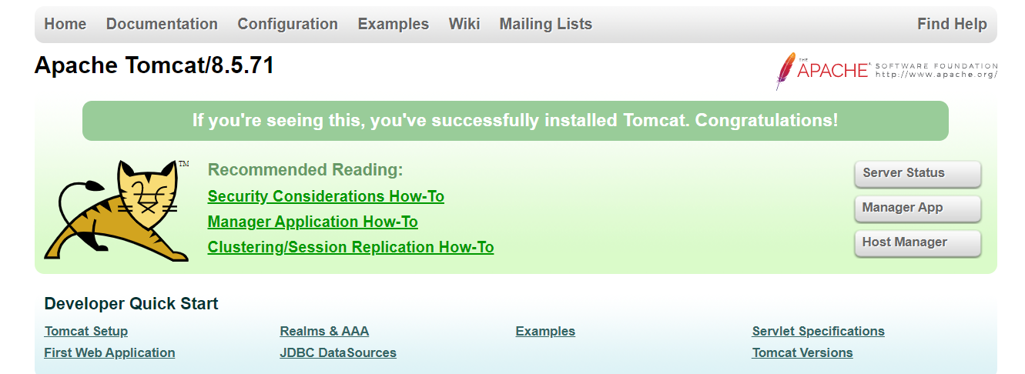
Task: Open Security Considerations How-To link
Action: pos(326,196)
